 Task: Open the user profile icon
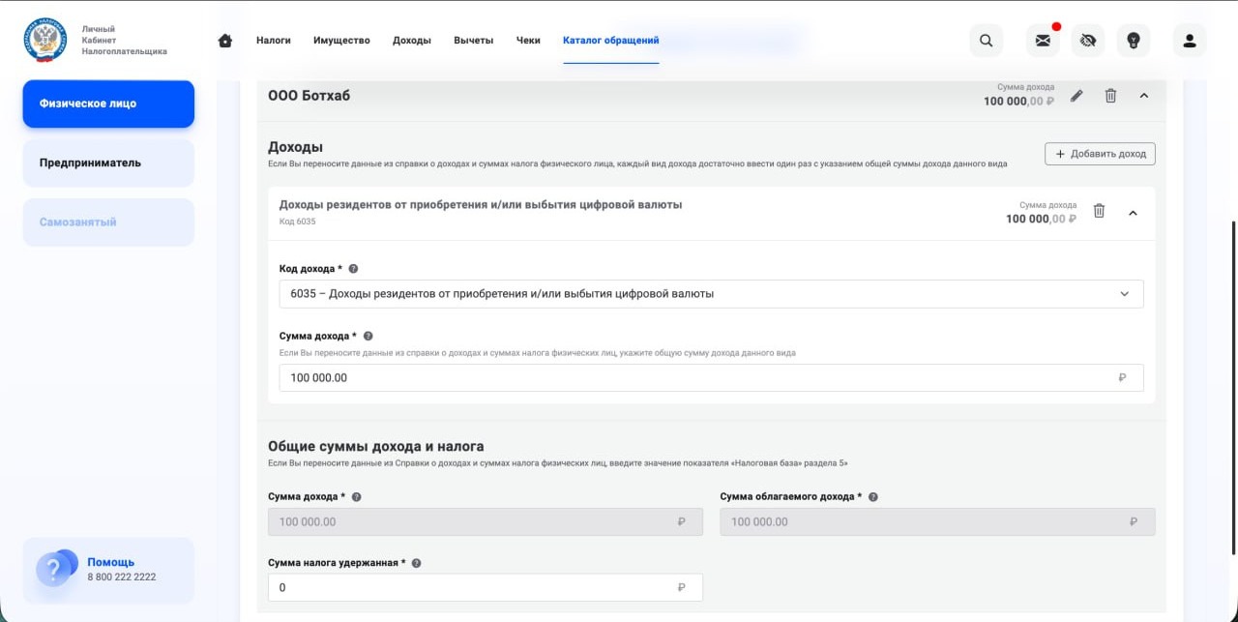(x=1190, y=41)
